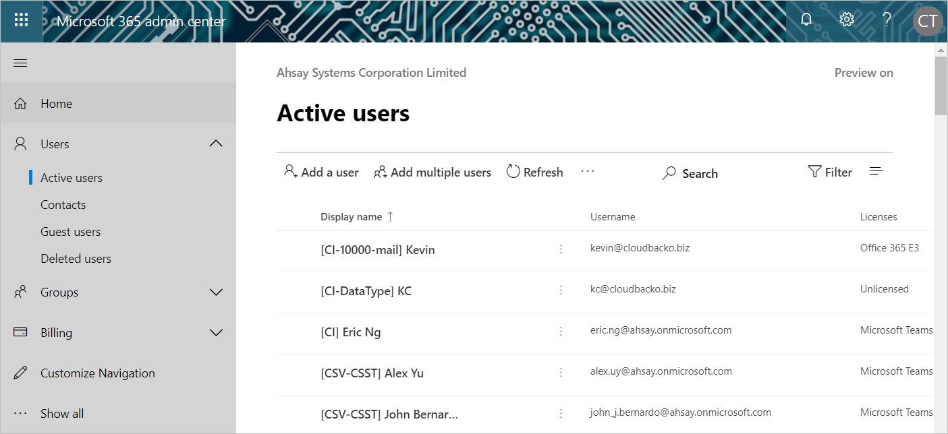
Task: Click the Search users field
Action: click(691, 174)
